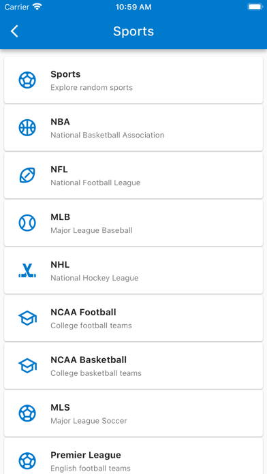Open the NBA list item

click(x=133, y=127)
